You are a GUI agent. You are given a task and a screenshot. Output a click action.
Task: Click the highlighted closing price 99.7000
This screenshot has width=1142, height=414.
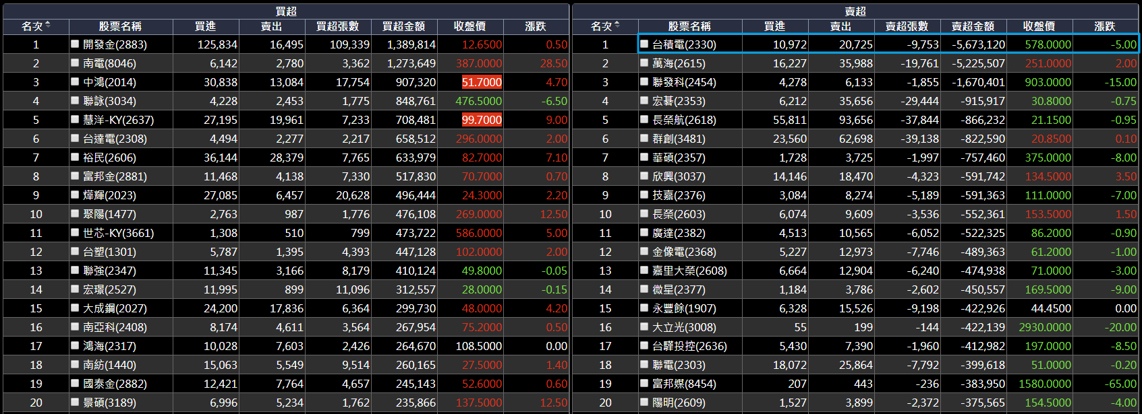pyautogui.click(x=482, y=120)
